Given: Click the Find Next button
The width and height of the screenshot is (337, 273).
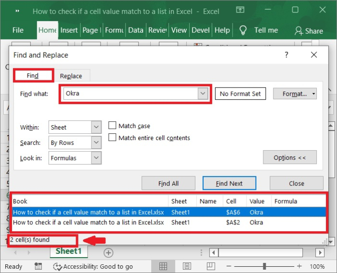Looking at the screenshot, I should coord(229,183).
